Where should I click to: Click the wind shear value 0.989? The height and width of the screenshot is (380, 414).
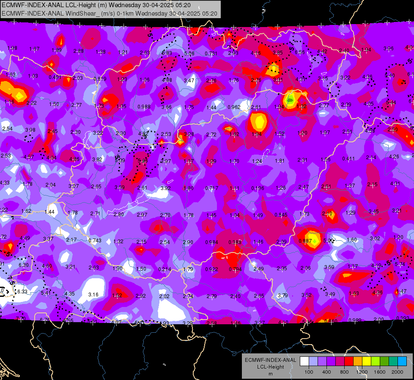355,320
